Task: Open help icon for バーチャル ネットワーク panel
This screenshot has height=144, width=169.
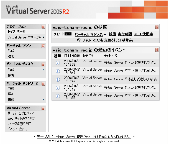Action: click(43, 84)
